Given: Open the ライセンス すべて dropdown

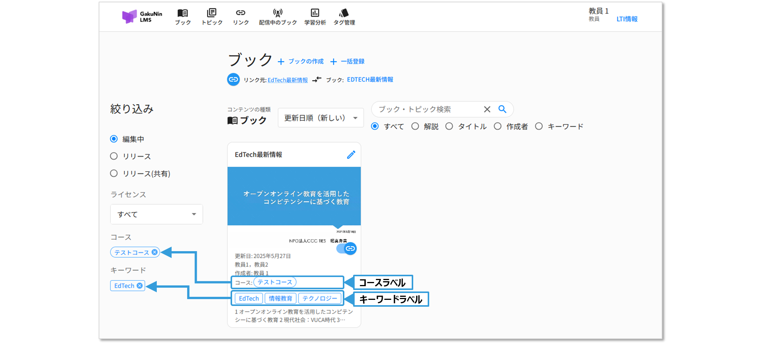Looking at the screenshot, I should [156, 214].
